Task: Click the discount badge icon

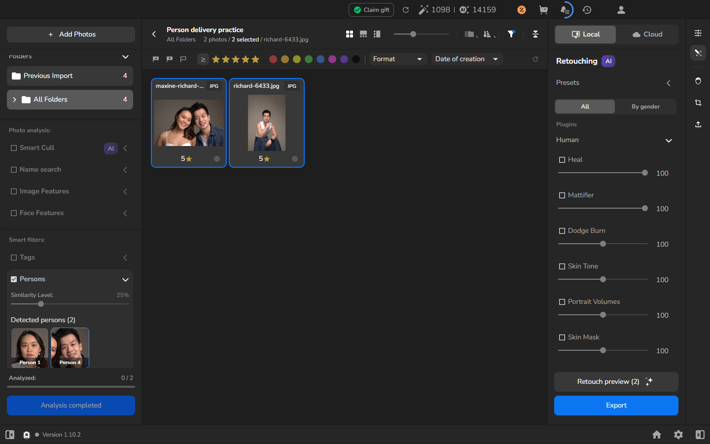Action: click(522, 10)
